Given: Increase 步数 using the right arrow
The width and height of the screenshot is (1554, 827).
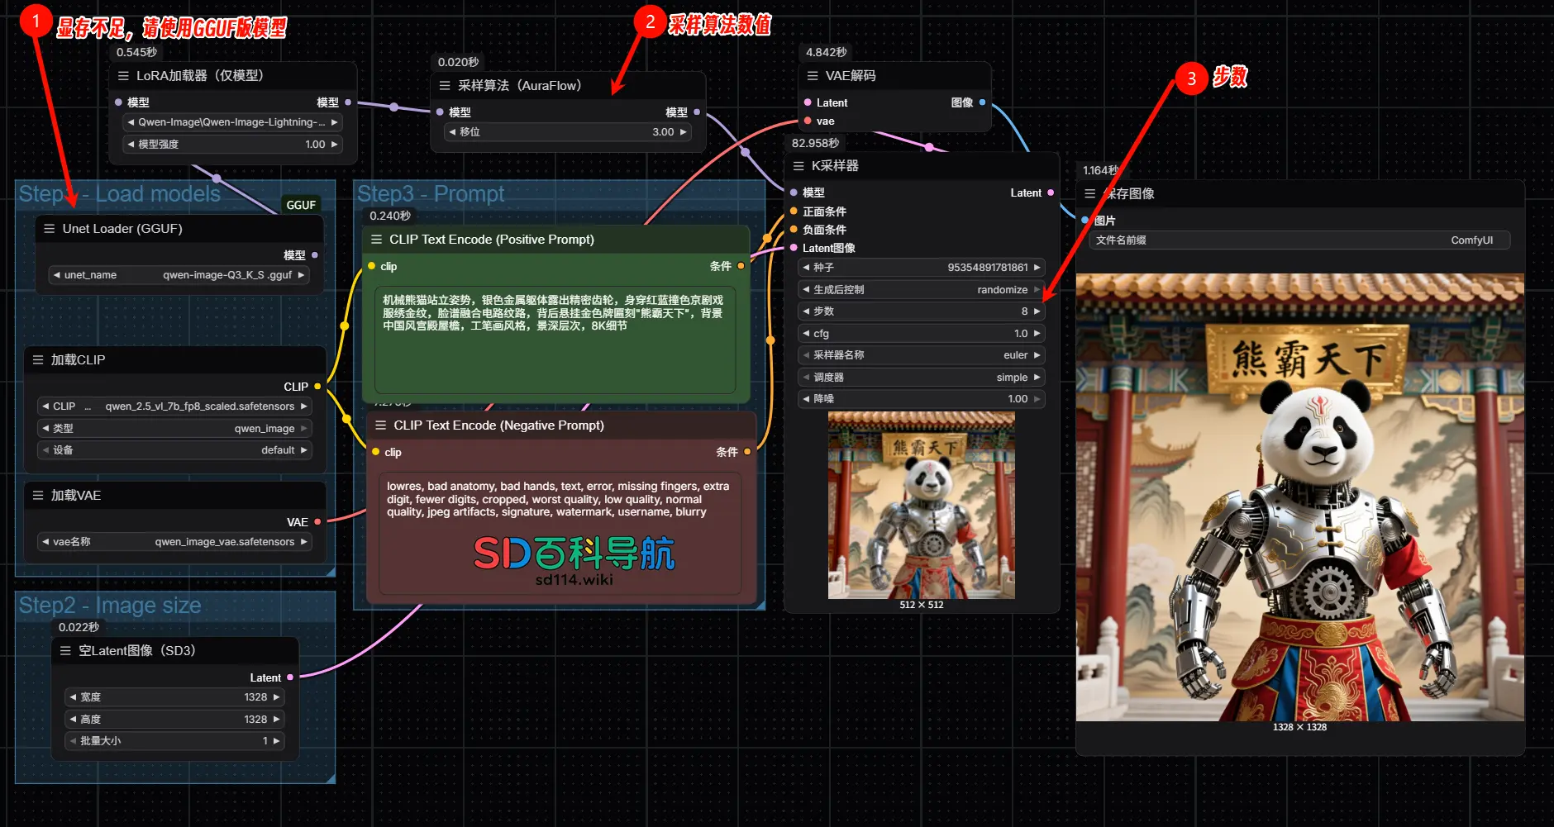Looking at the screenshot, I should (x=1037, y=311).
